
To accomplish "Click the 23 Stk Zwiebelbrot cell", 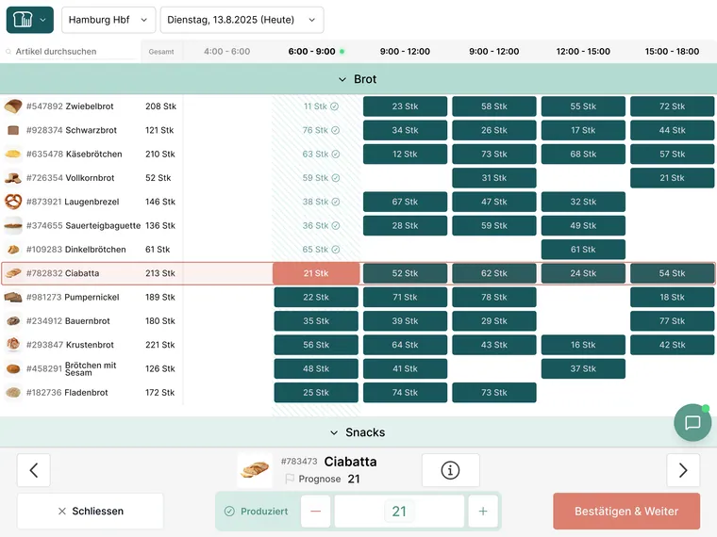I will click(405, 106).
